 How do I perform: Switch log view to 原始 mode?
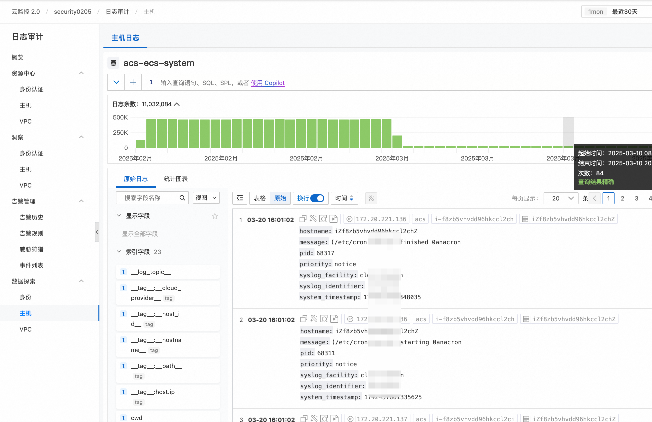[280, 198]
